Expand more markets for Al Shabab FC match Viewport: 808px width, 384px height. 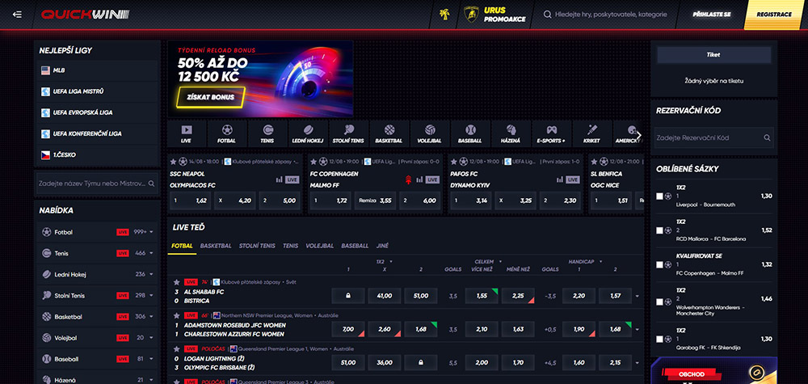pyautogui.click(x=638, y=297)
